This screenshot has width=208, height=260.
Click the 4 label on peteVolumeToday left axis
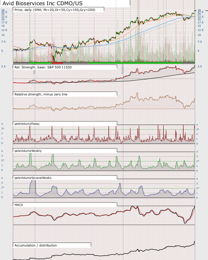(2, 124)
